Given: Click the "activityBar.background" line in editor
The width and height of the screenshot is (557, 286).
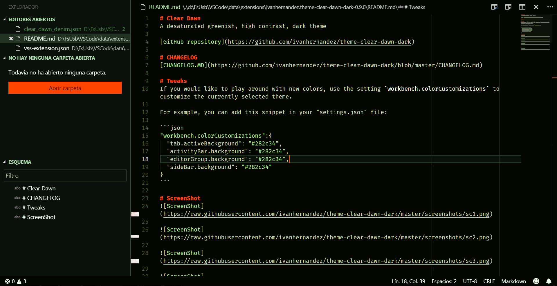Looking at the screenshot, I should (x=228, y=151).
